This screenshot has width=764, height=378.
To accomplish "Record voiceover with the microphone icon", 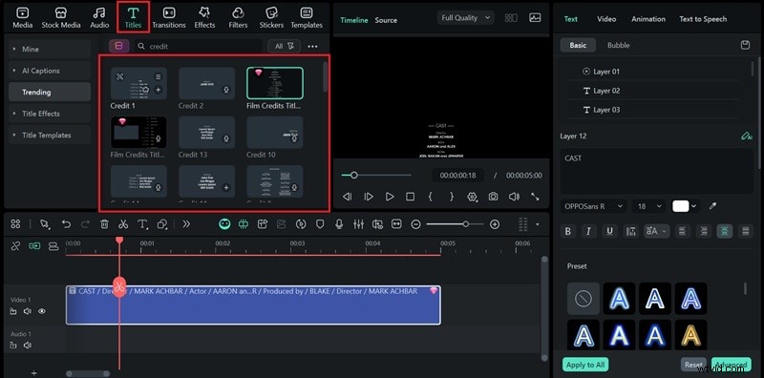I will click(x=339, y=224).
